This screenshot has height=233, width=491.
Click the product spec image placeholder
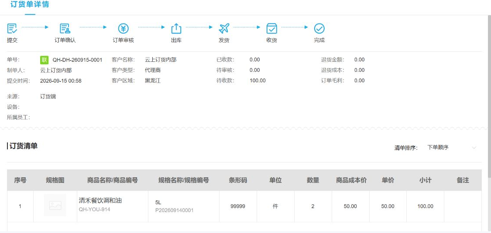click(x=55, y=205)
